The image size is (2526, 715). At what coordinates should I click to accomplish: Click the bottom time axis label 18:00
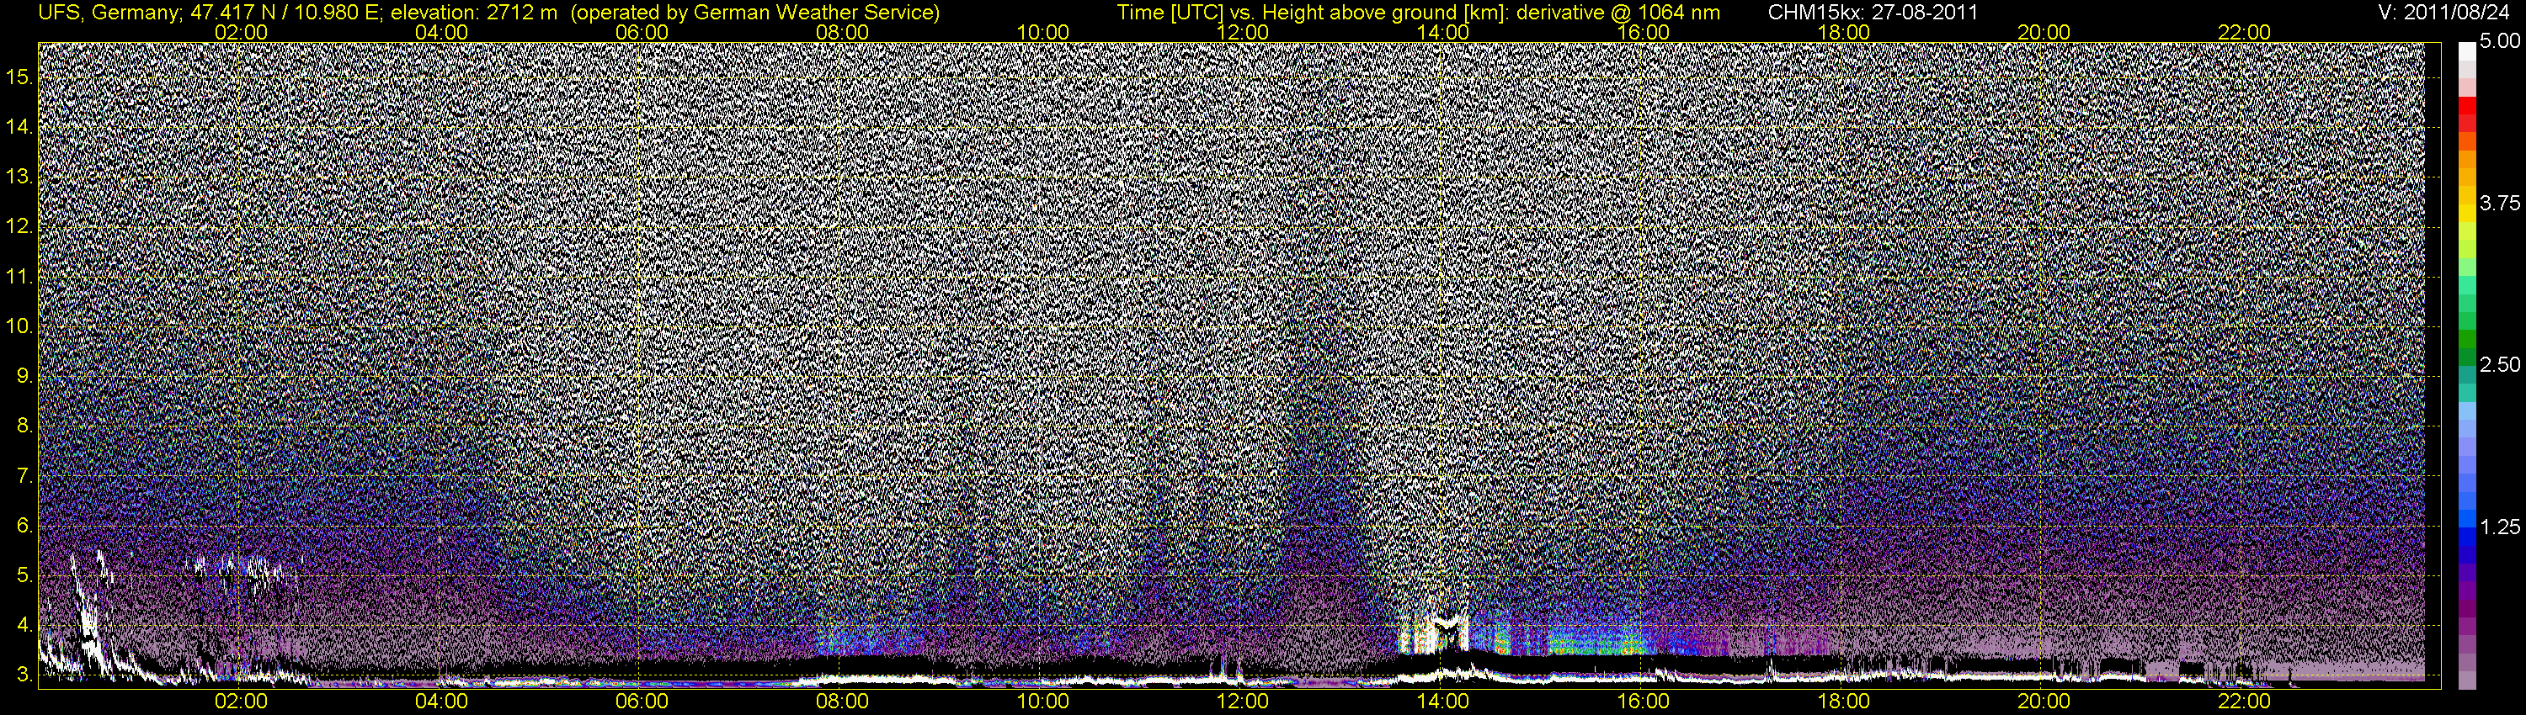[x=1843, y=702]
